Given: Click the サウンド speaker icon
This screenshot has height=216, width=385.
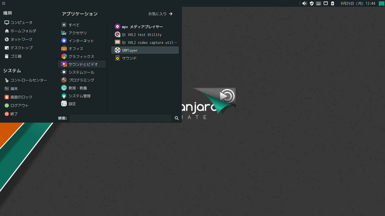Looking at the screenshot, I should coord(118,58).
